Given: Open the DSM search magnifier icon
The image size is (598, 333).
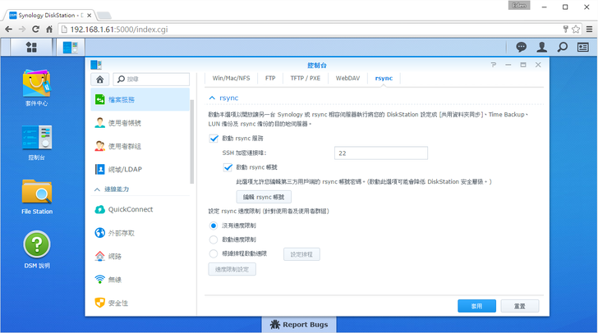Looking at the screenshot, I should 562,48.
